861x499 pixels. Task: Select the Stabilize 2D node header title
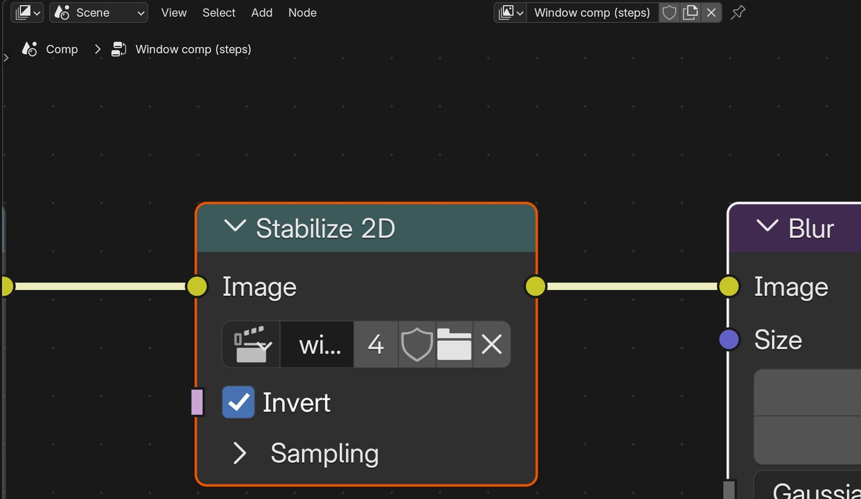coord(325,228)
